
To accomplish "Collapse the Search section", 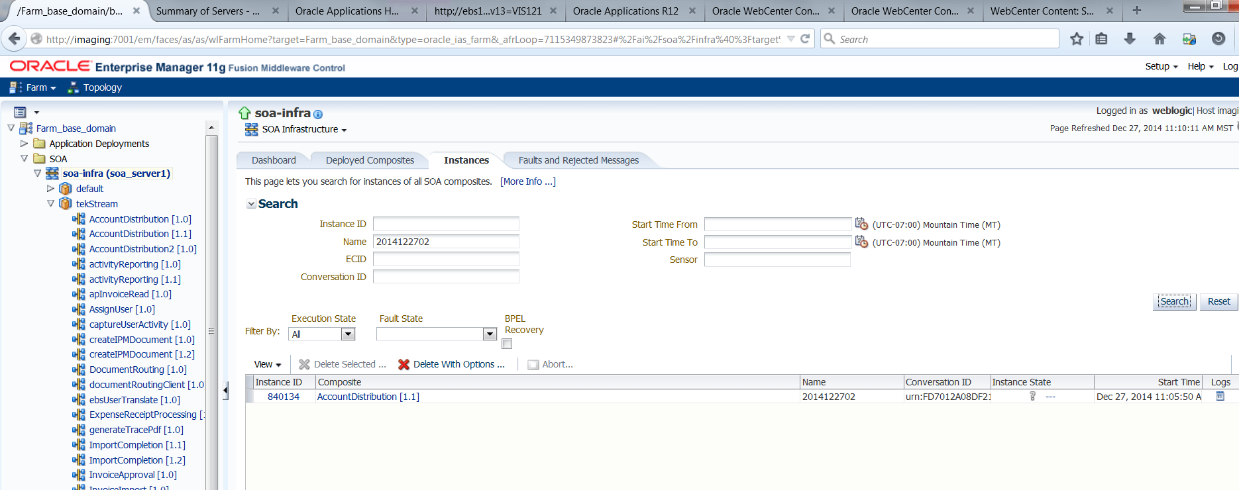I will [x=251, y=204].
